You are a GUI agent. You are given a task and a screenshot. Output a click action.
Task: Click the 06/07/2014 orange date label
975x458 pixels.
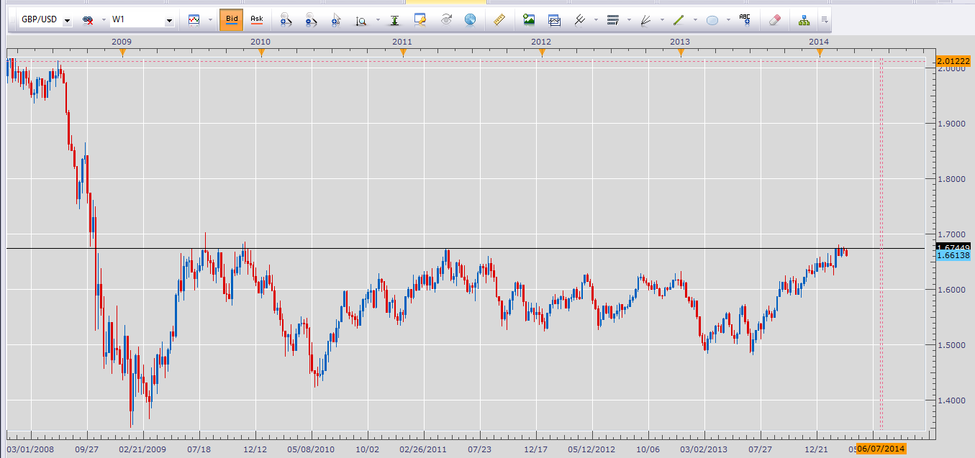881,448
